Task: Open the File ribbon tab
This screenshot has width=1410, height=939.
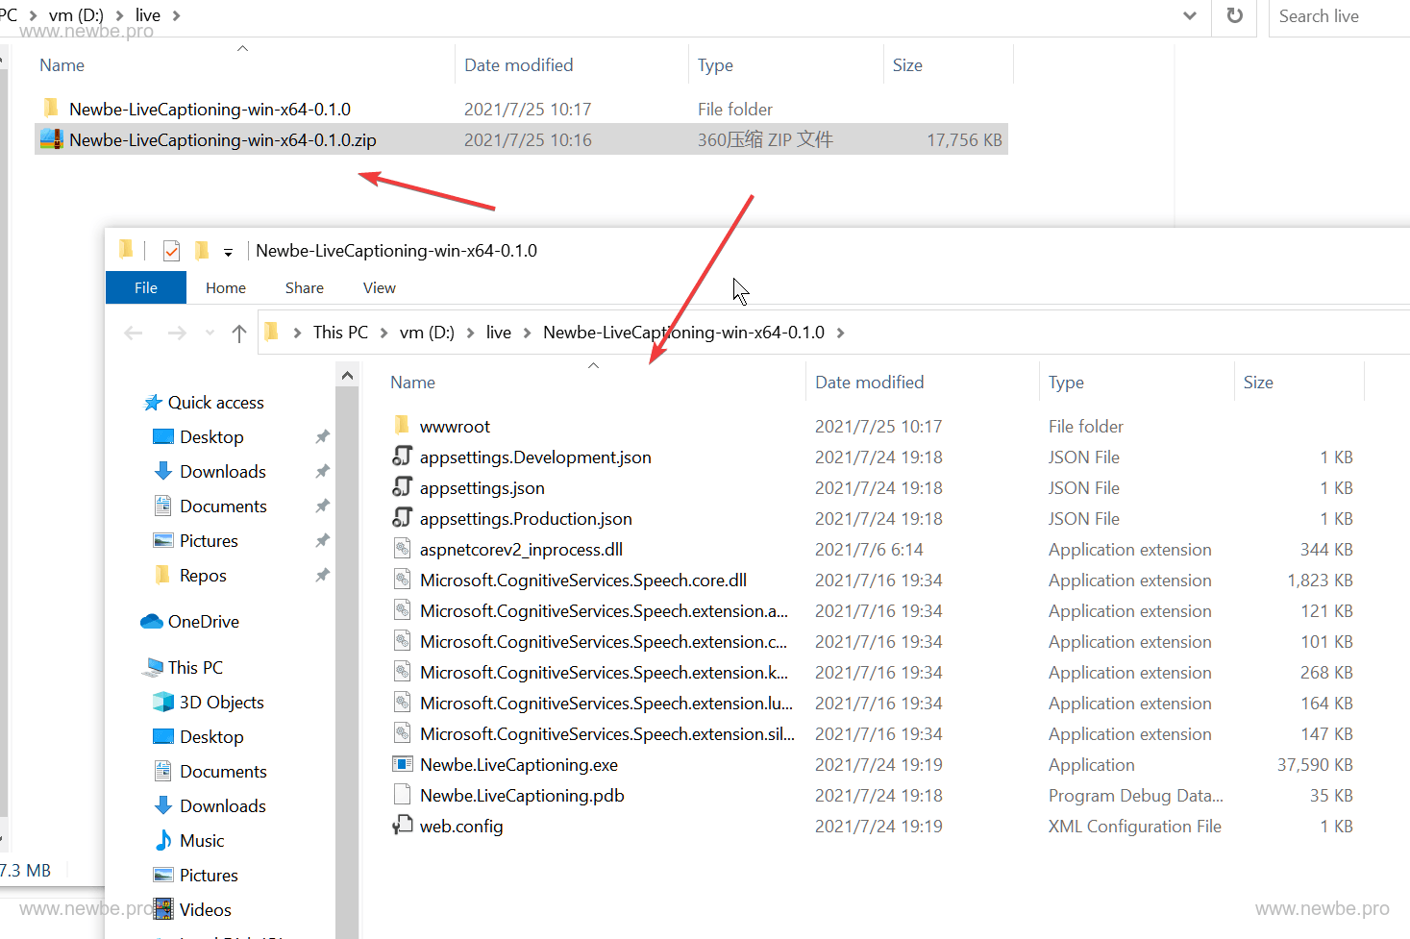Action: (146, 288)
